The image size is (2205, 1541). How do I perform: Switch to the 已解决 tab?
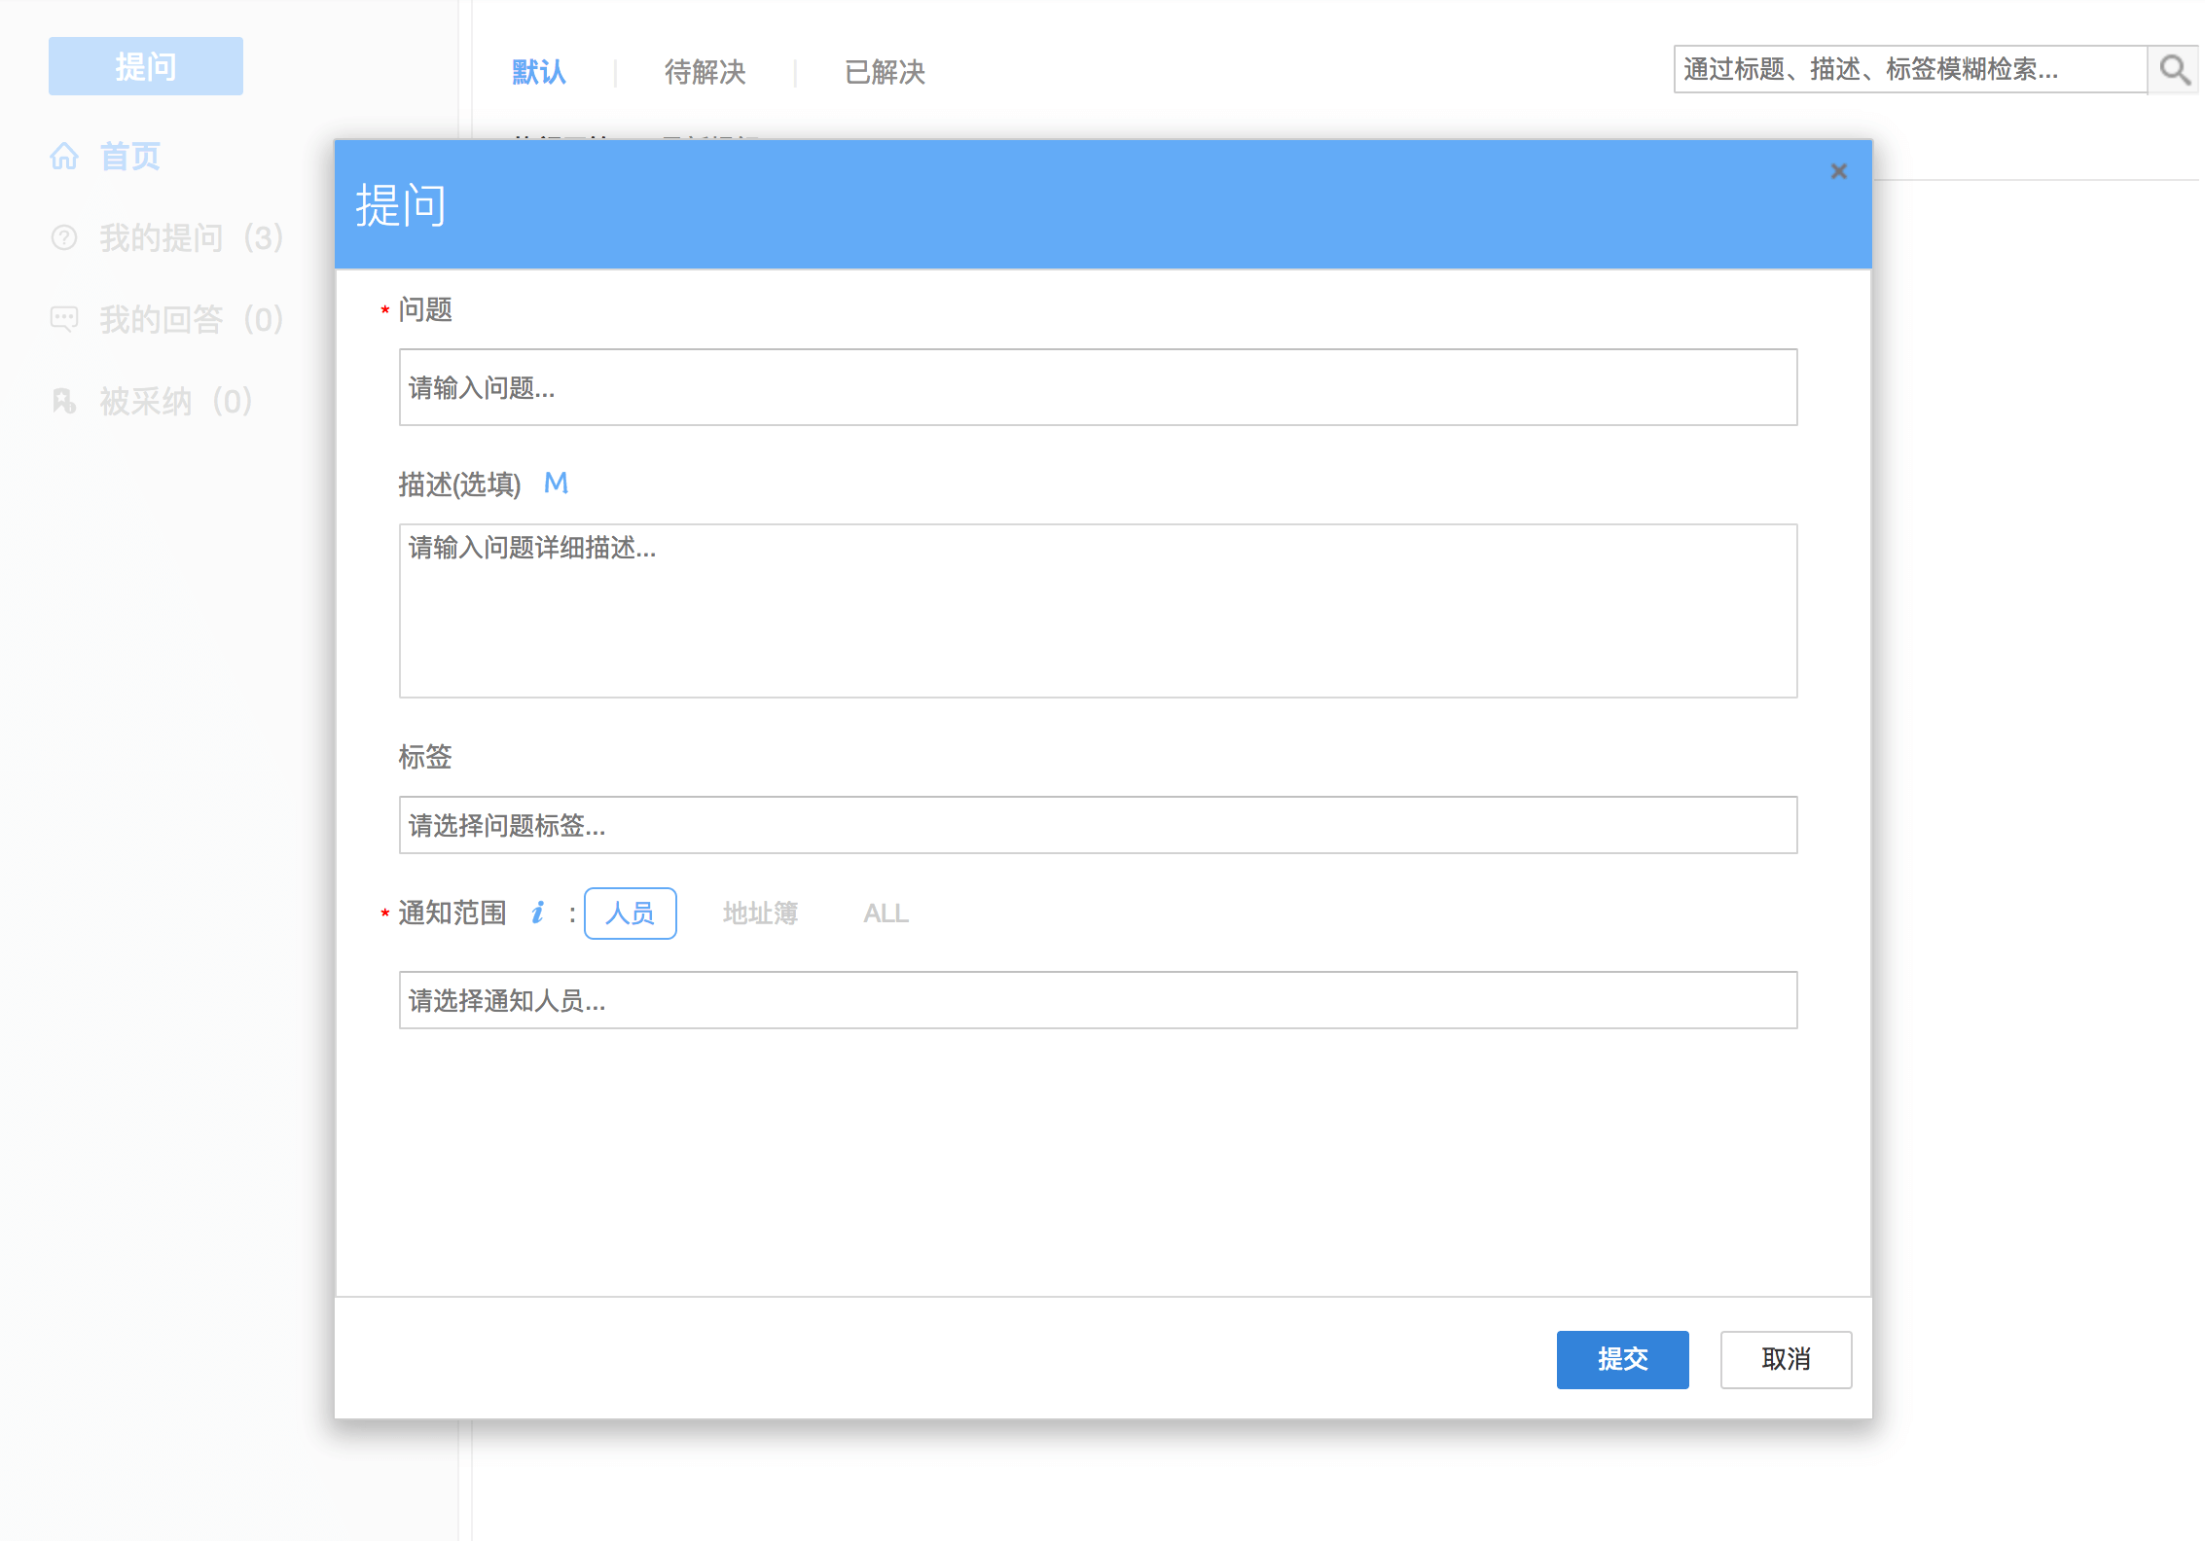tap(885, 72)
